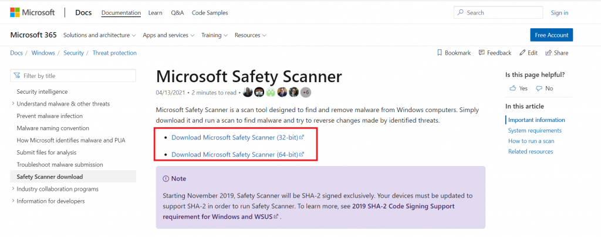Select Submit files for analysis

pyautogui.click(x=46, y=153)
